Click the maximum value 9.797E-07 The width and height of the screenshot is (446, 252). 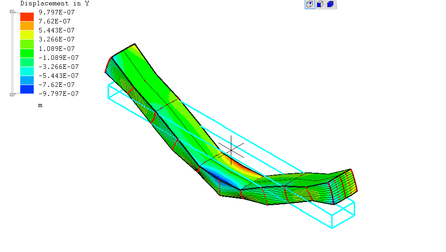57,12
